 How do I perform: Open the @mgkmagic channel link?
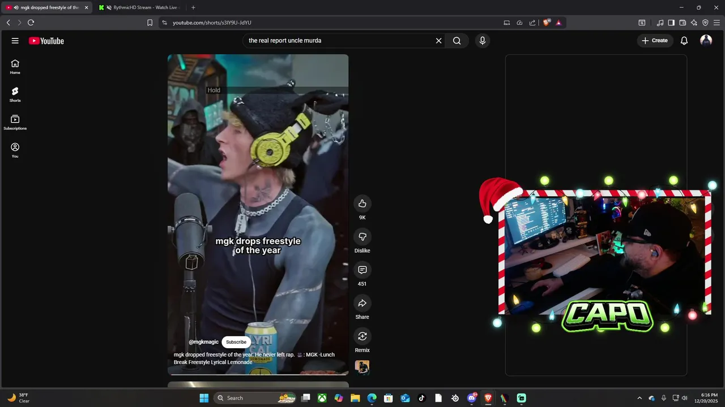point(203,342)
